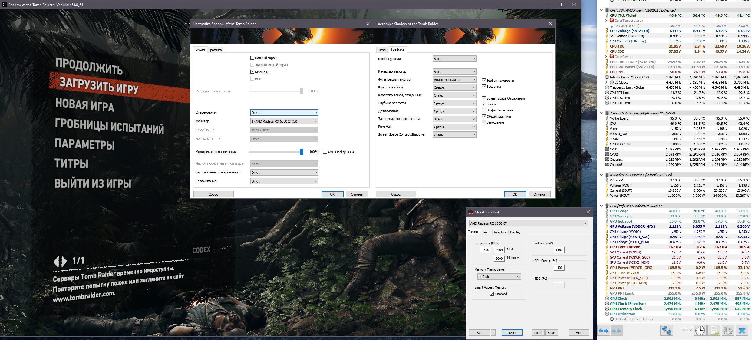Click HWiNFO collapse columns arrows icon
Viewport: 752px width, 340px height.
[616, 331]
